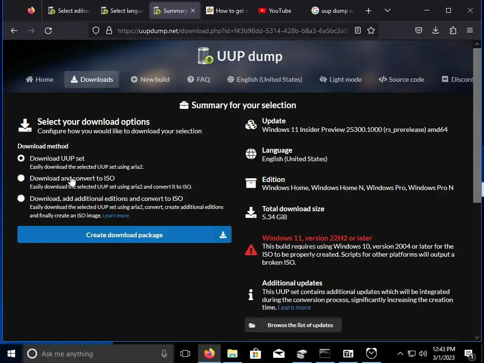484x363 pixels.
Task: Open the clock app on taskbar
Action: point(372,354)
